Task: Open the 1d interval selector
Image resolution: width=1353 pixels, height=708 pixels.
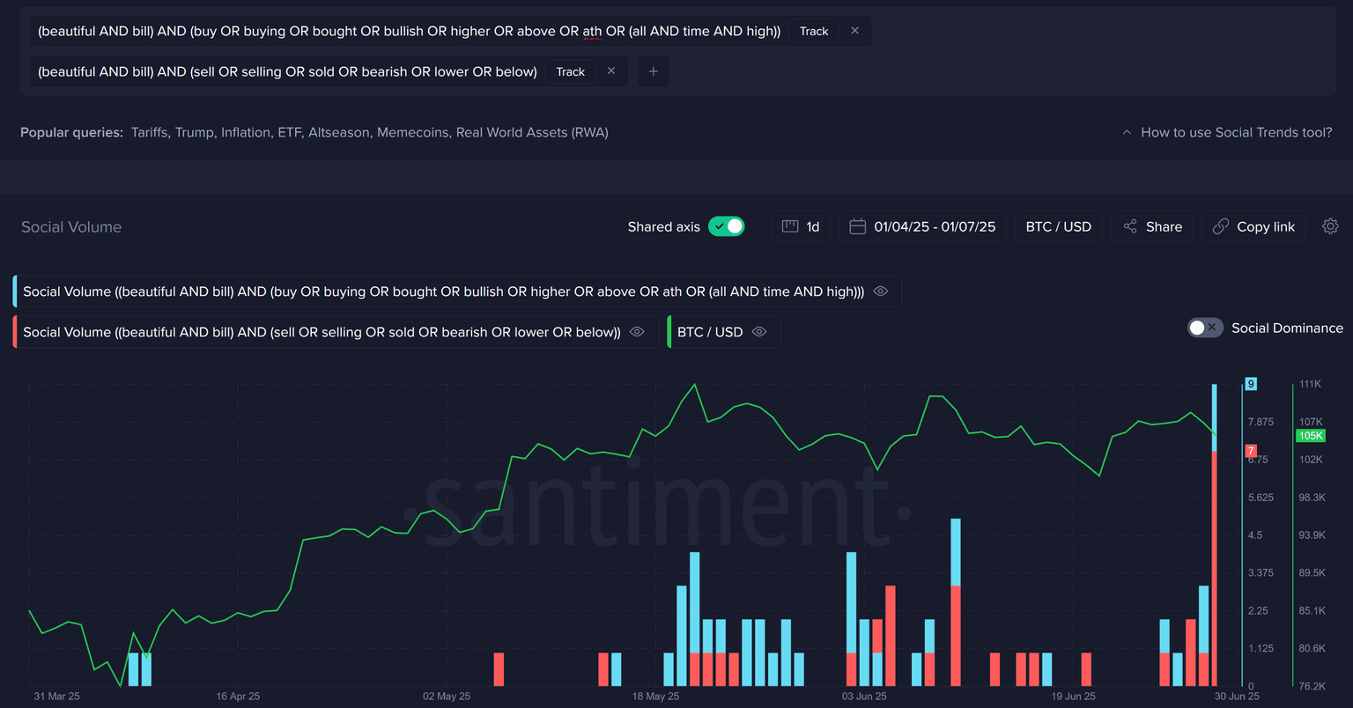Action: click(x=801, y=226)
